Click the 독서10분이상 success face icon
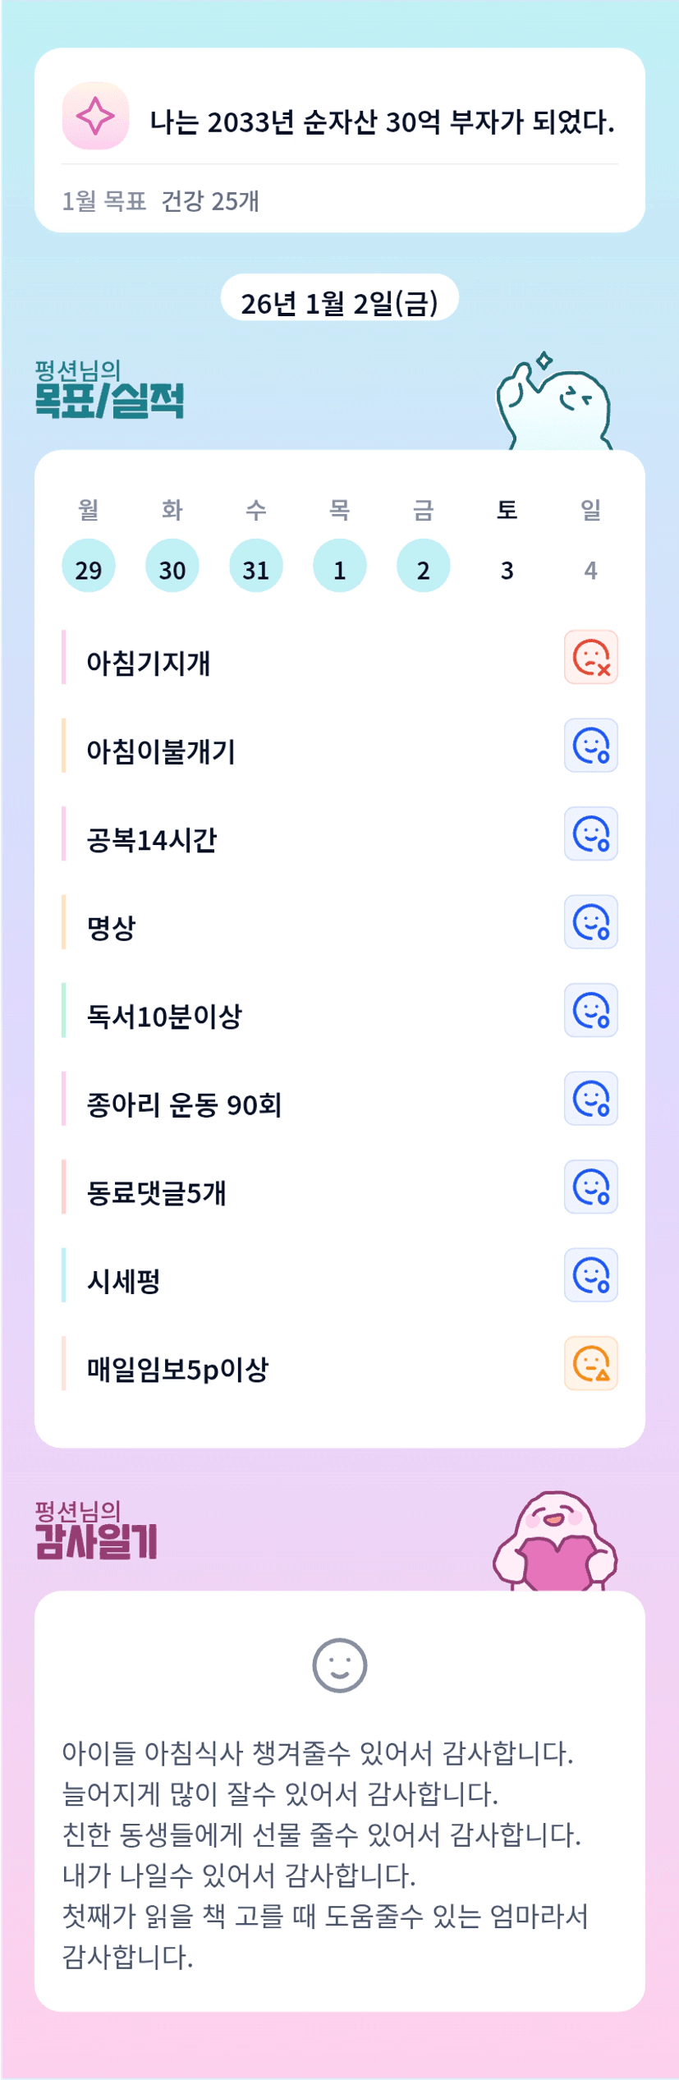 [590, 1011]
